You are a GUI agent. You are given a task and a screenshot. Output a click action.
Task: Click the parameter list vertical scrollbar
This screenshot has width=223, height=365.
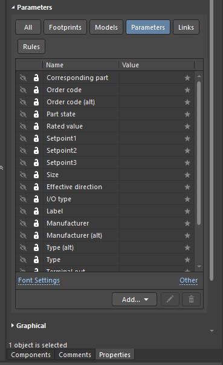199,153
